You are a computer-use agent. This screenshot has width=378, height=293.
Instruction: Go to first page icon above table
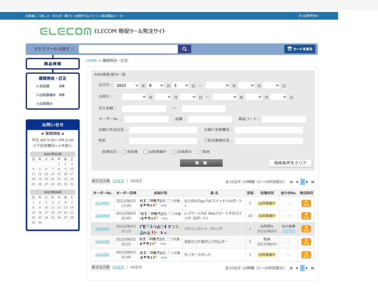pos(291,182)
